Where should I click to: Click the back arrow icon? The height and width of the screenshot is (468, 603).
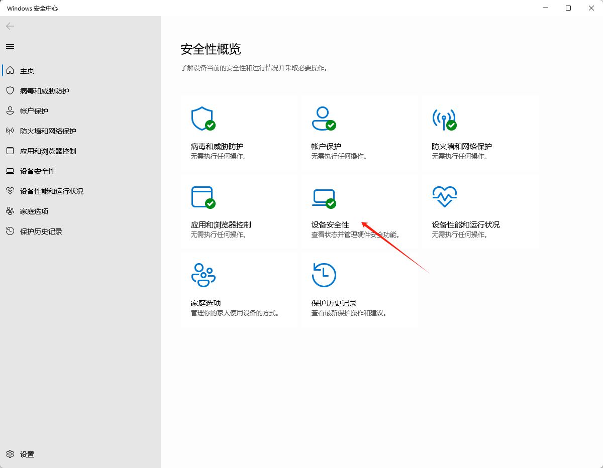[x=10, y=26]
